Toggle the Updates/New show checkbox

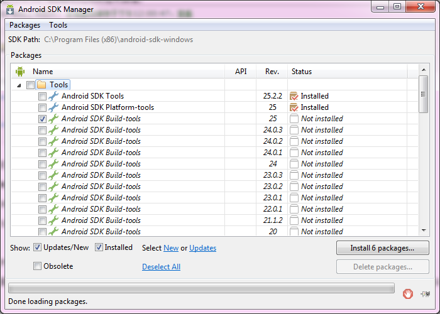(37, 247)
